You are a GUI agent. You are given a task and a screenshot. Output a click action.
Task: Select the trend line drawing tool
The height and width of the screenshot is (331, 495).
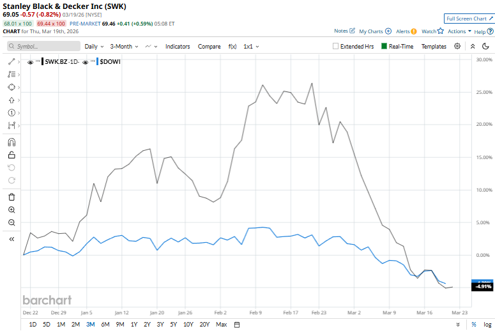11,62
